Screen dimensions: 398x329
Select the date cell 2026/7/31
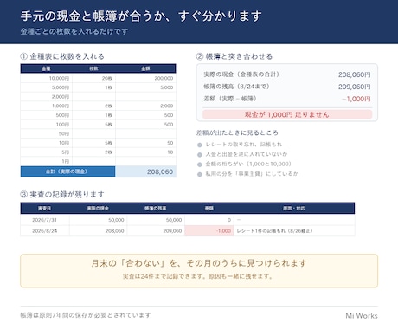click(x=45, y=220)
